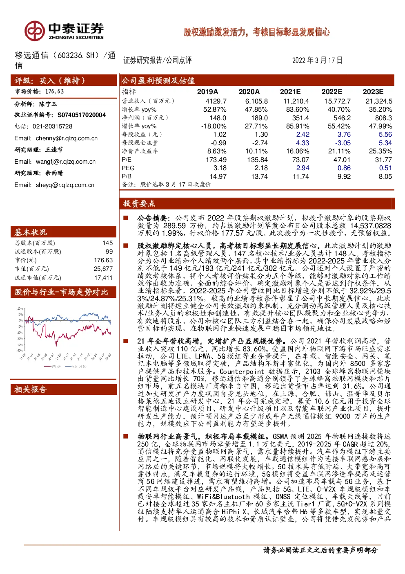Click the growth cell -18.00%
Image resolution: width=405 pixels, height=574 pixels.
[x=214, y=126]
